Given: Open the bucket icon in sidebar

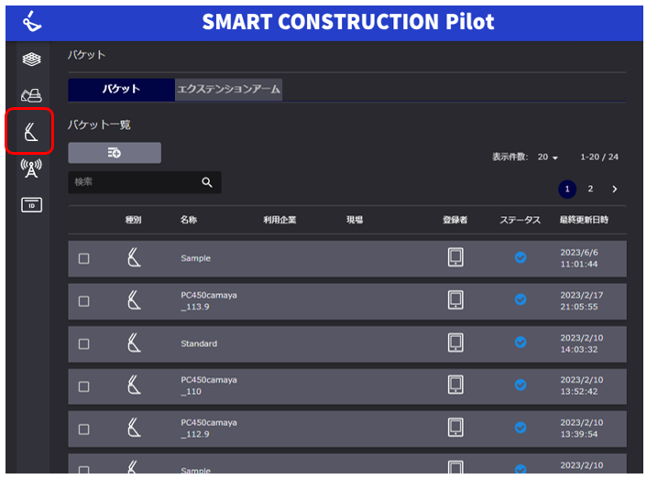Looking at the screenshot, I should [31, 132].
